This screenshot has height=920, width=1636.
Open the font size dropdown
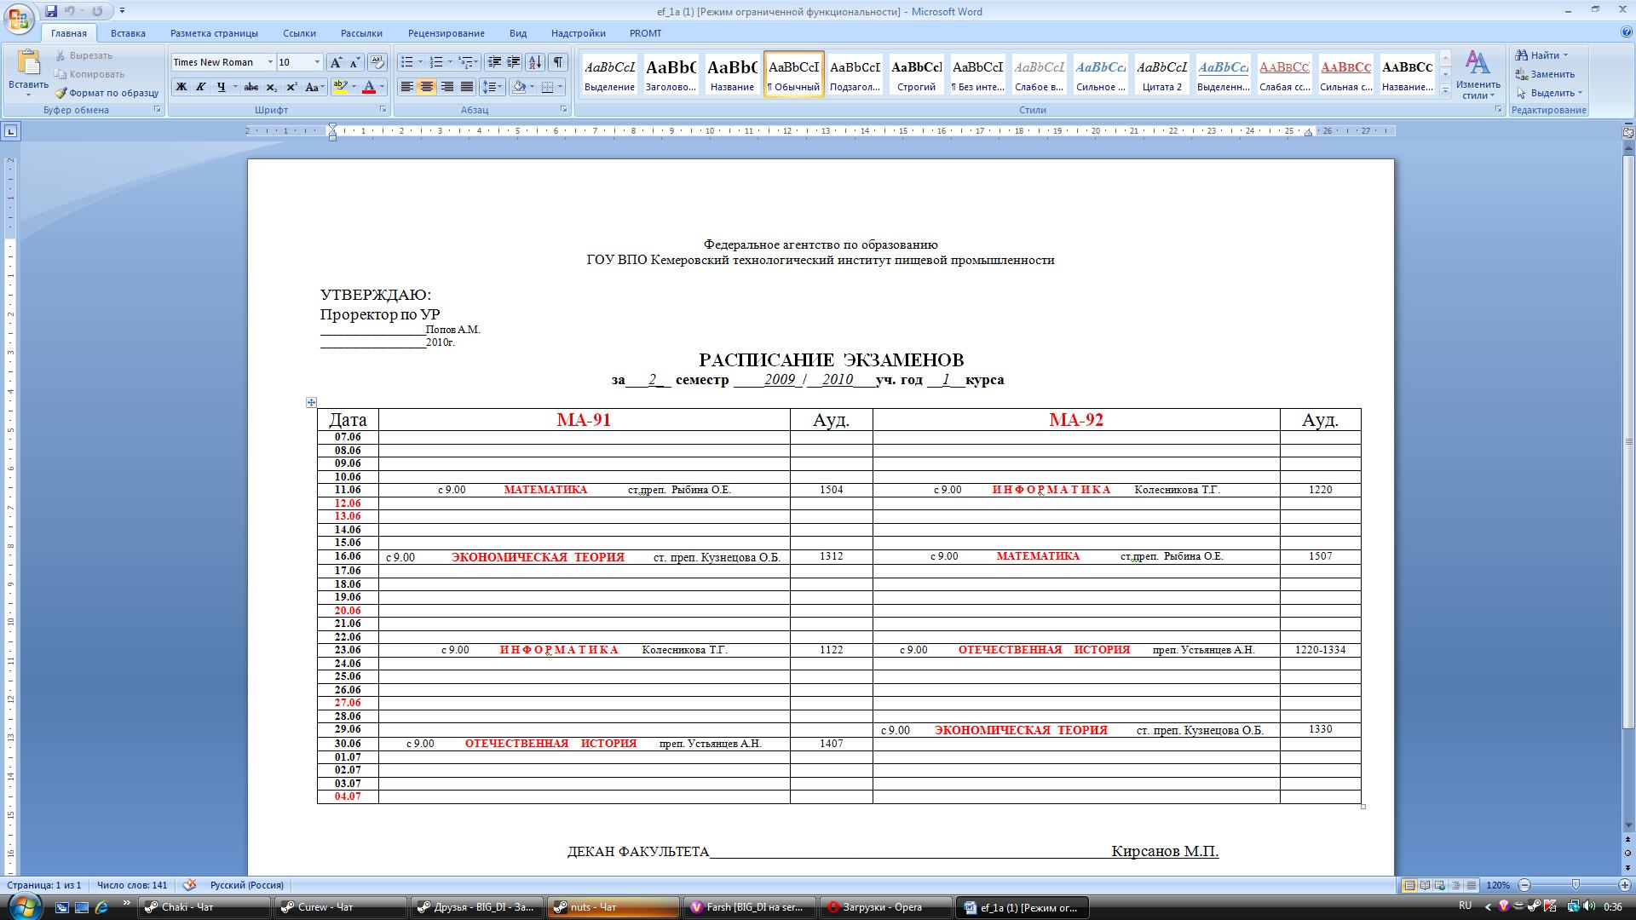point(317,62)
